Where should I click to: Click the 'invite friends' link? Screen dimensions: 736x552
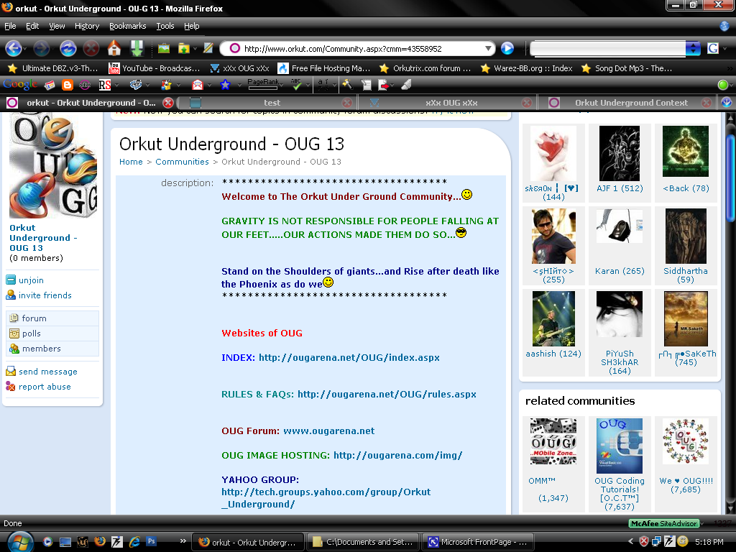point(45,295)
